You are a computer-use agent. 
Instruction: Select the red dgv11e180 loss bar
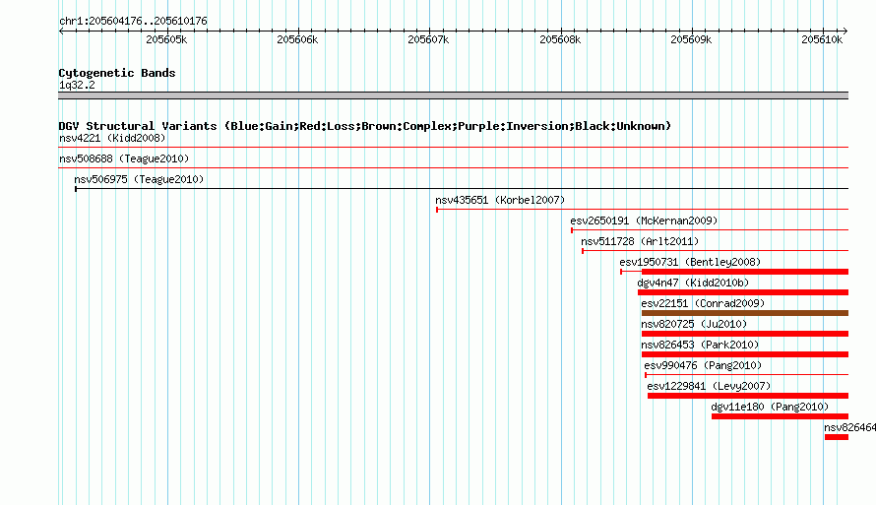(x=780, y=416)
